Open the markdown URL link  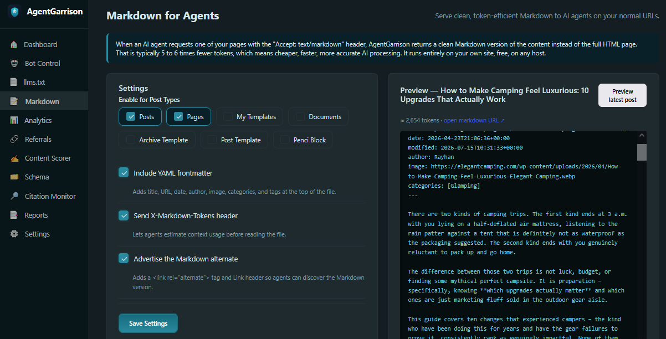[x=474, y=120]
